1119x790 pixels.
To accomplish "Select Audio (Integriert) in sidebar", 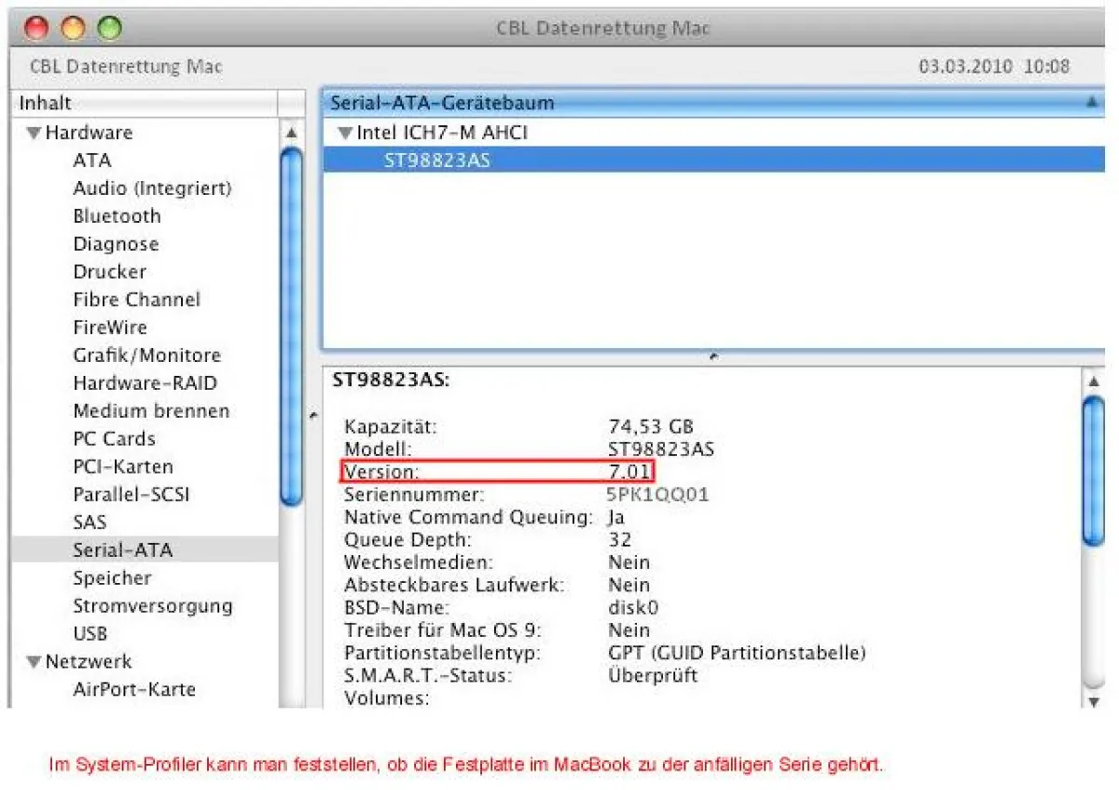I will click(x=150, y=187).
